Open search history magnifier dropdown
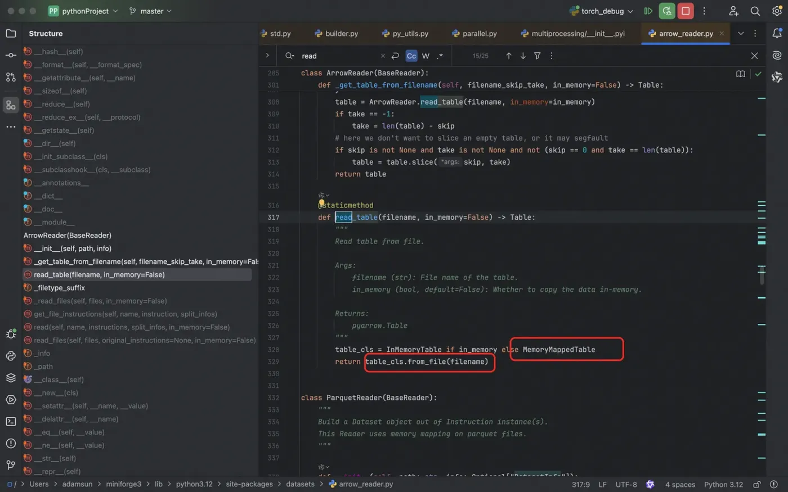This screenshot has width=788, height=492. (290, 56)
